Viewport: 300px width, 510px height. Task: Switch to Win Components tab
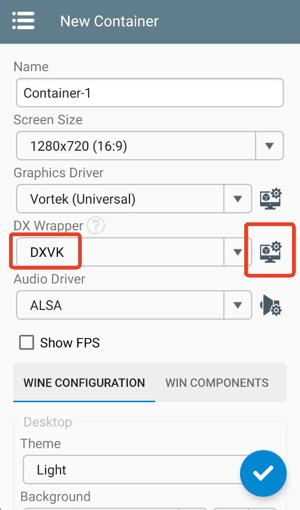(217, 383)
